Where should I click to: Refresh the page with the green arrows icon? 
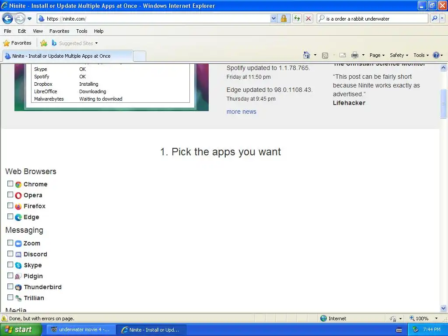[x=297, y=19]
